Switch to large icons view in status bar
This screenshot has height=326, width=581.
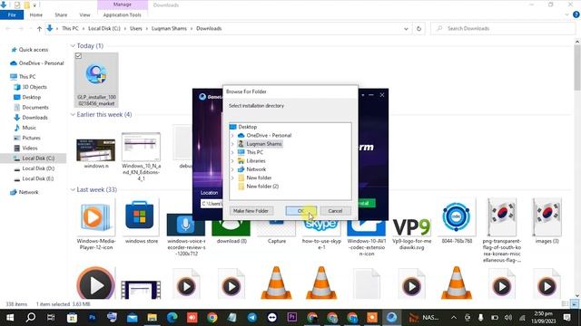pos(575,304)
